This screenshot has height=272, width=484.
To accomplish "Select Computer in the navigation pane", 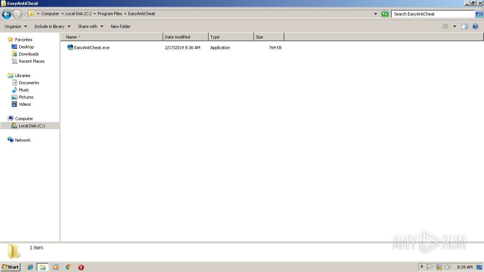I will coord(24,119).
